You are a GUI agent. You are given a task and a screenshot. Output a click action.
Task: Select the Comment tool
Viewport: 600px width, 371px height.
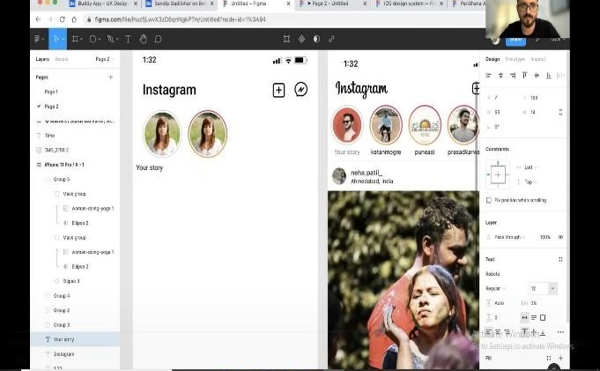click(x=158, y=39)
